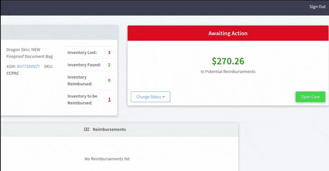Click the Sign Out link

tap(317, 7)
